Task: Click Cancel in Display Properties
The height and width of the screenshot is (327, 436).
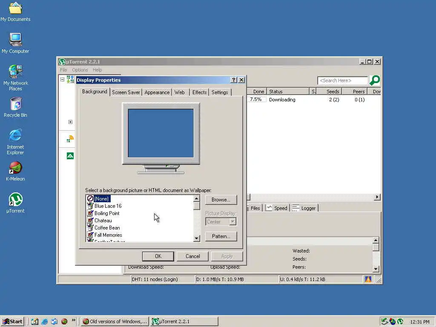Action: (192, 256)
